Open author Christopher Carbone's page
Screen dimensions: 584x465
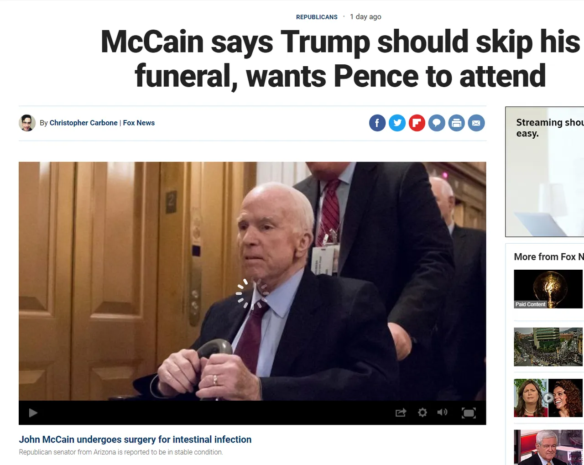(83, 123)
